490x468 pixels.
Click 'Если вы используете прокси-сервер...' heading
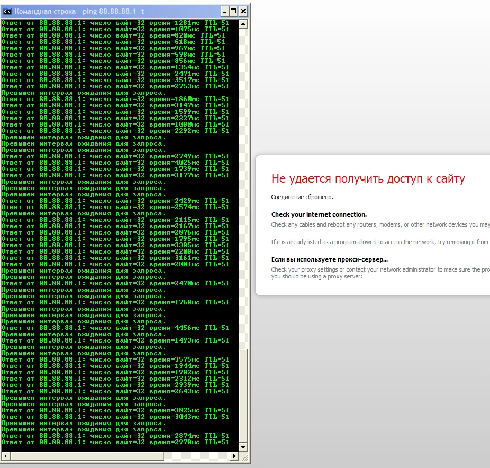[x=330, y=259]
